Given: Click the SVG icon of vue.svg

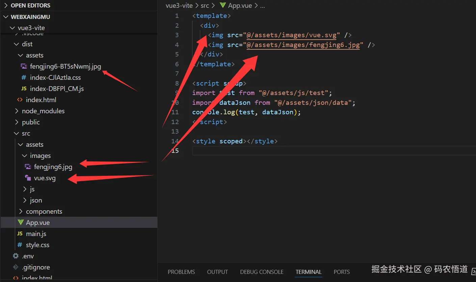Looking at the screenshot, I should tap(28, 178).
